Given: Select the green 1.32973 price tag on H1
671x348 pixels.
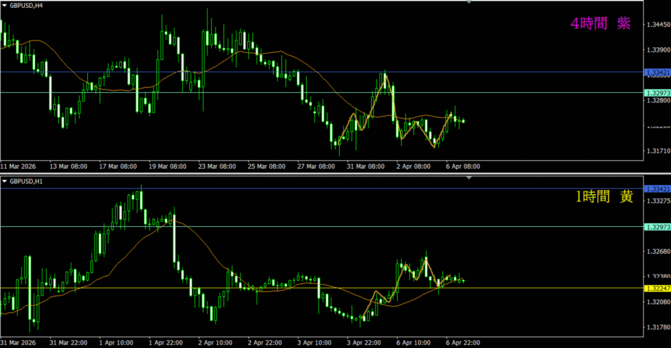Looking at the screenshot, I should pyautogui.click(x=657, y=226).
